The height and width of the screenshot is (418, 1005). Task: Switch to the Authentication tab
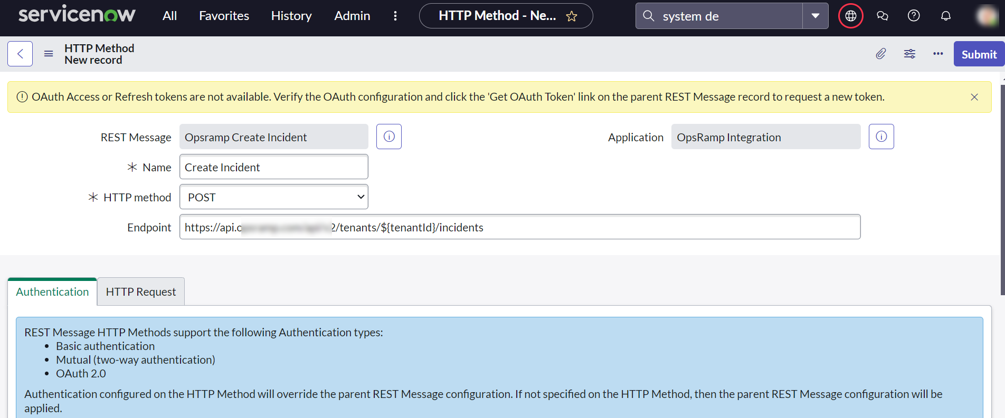(x=52, y=291)
